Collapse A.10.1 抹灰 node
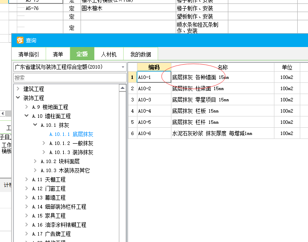Image resolution: width=308 pixels, height=242 pixels. 35,125
